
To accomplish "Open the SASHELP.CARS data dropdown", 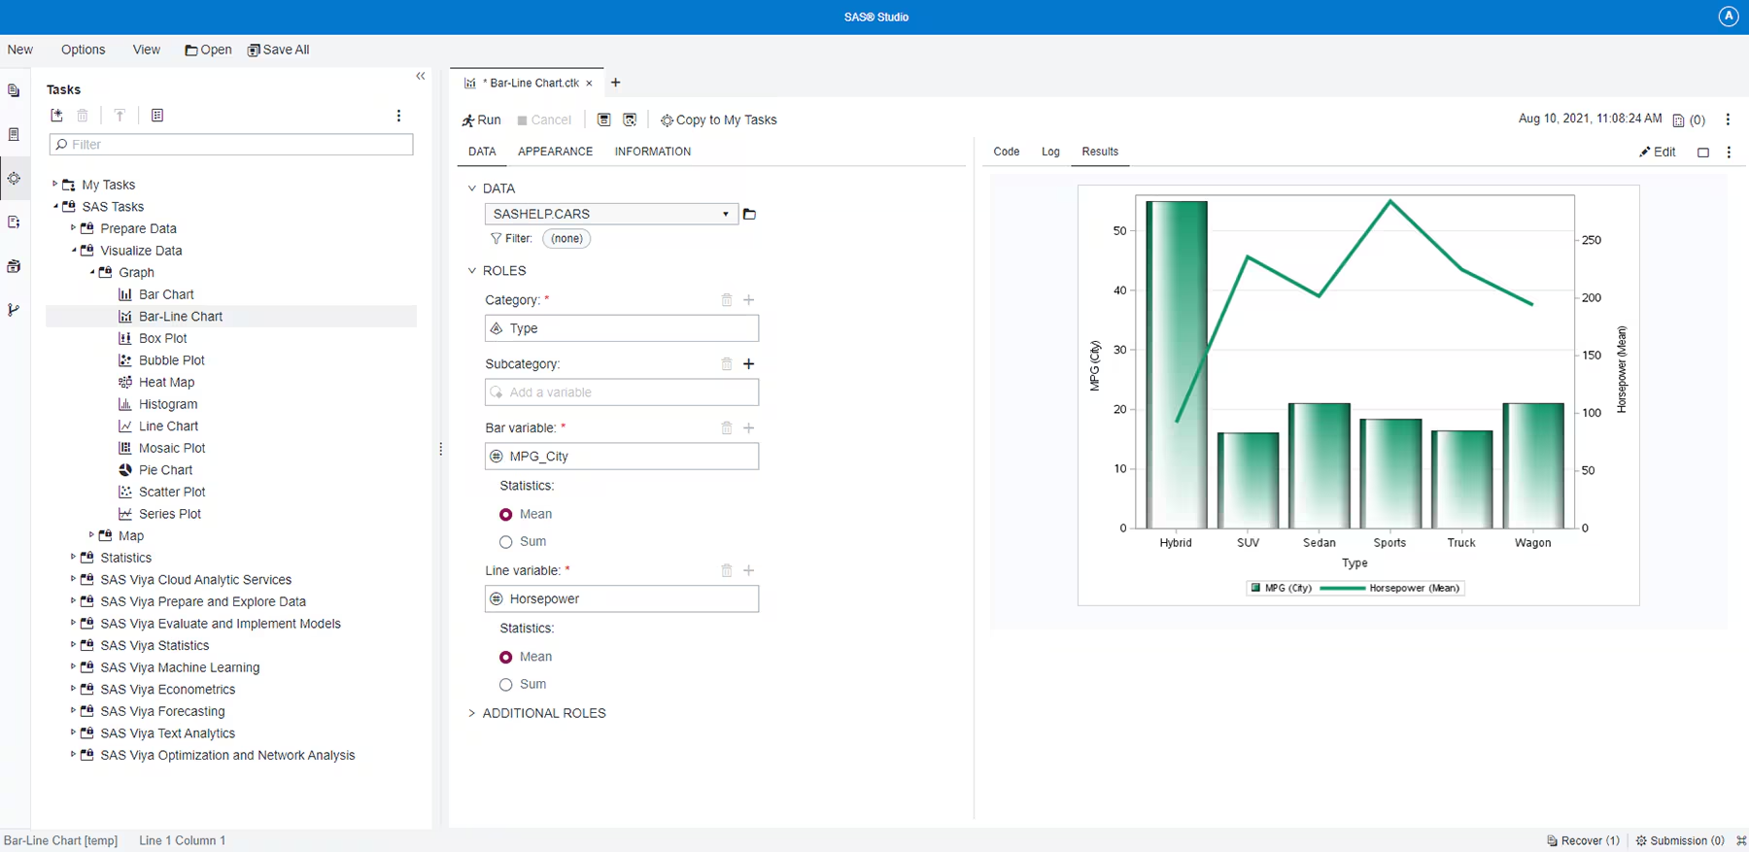I will tap(725, 214).
